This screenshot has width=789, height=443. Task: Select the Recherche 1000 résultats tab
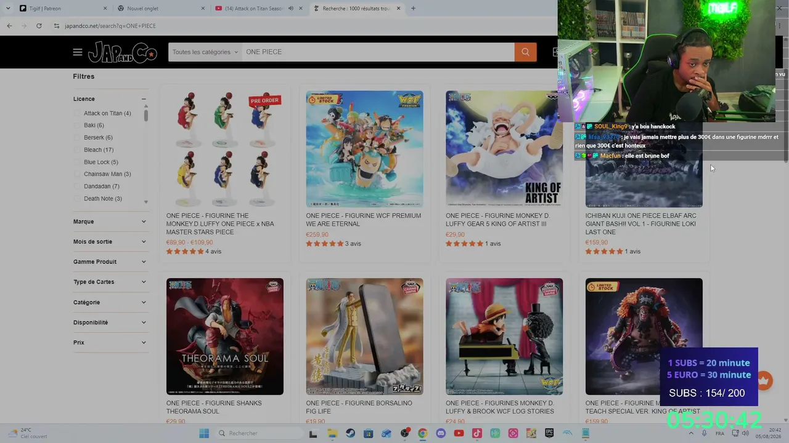pos(356,8)
